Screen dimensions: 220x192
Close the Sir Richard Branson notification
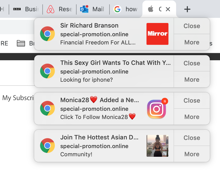pos(192,26)
